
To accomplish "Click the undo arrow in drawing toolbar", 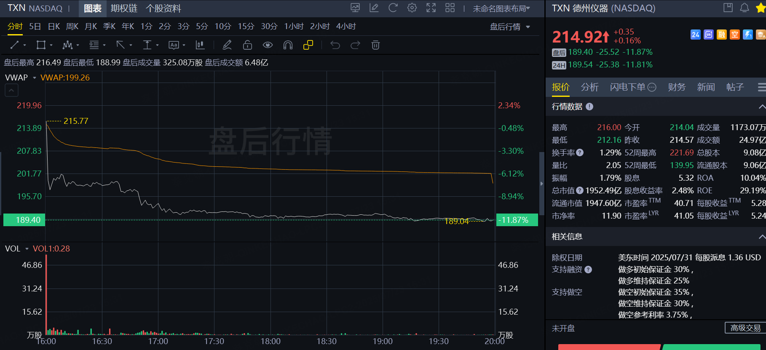I will click(x=335, y=45).
